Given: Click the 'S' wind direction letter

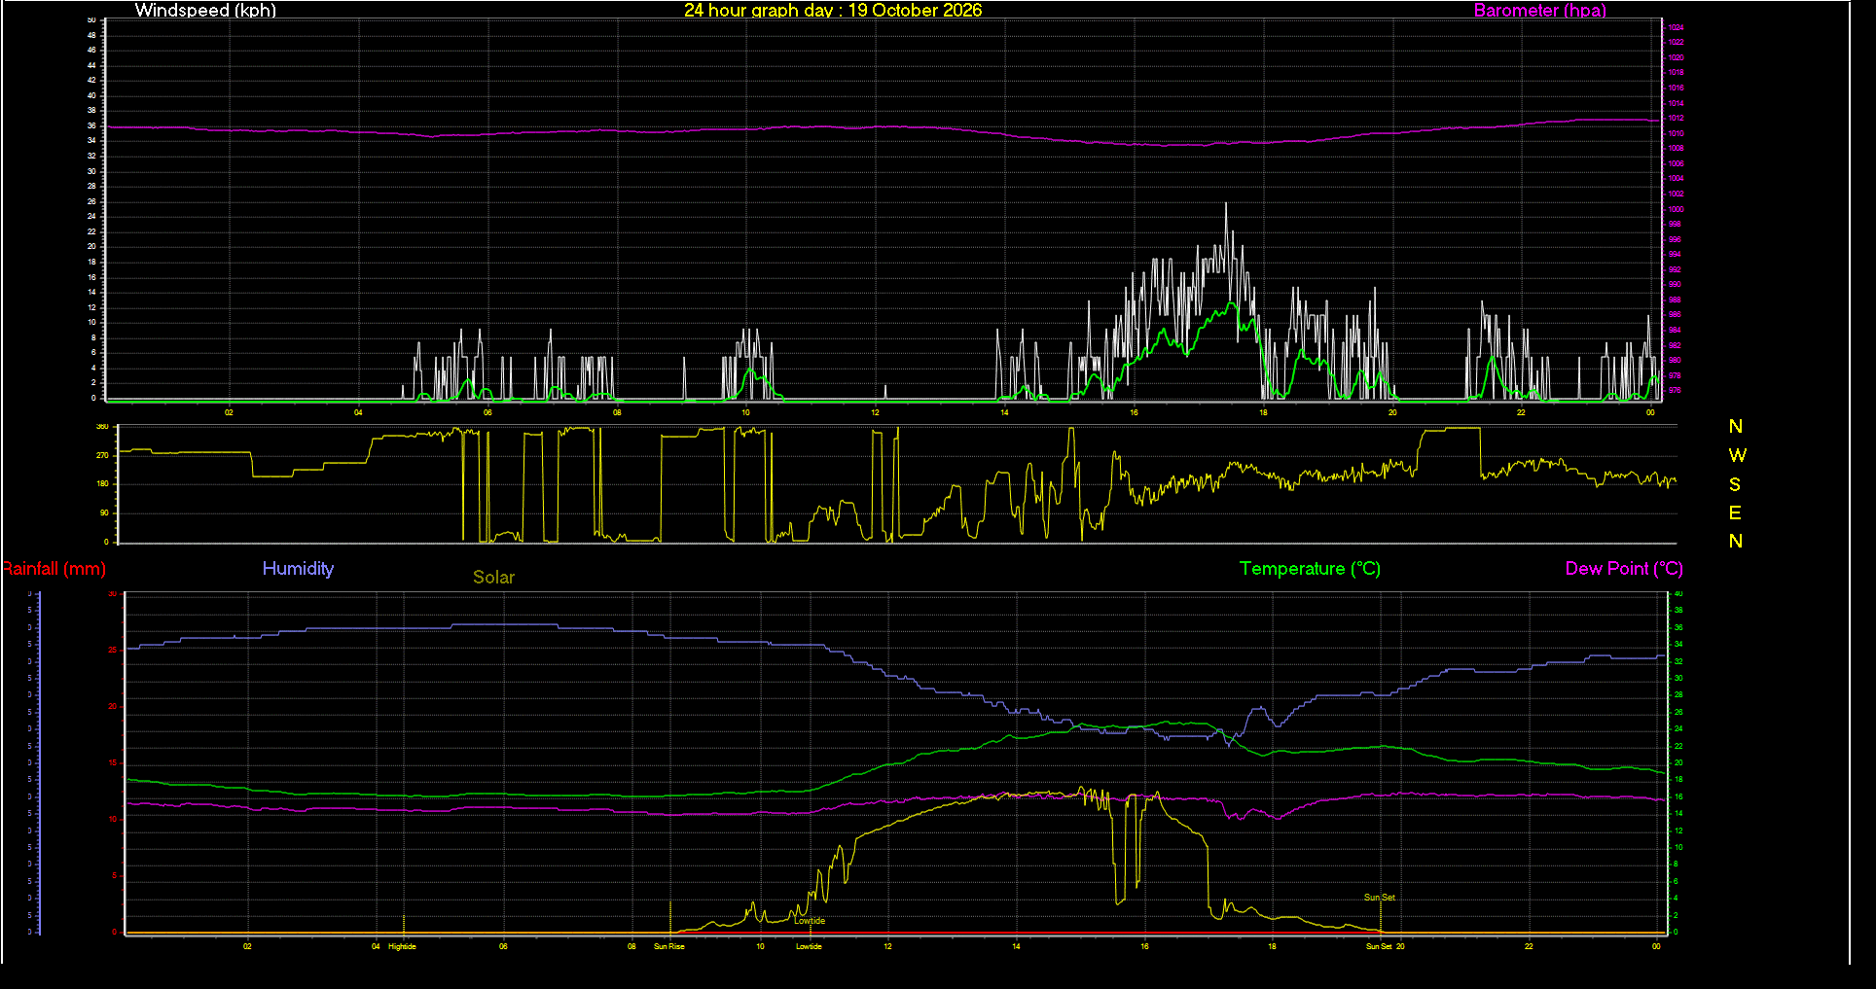Looking at the screenshot, I should 1735,484.
